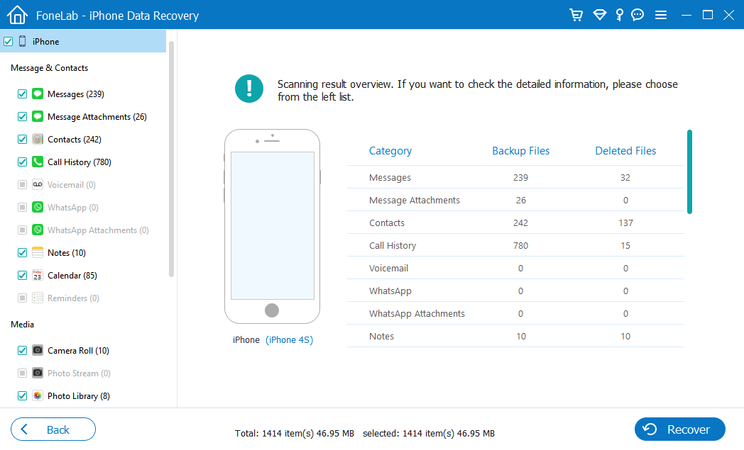744x450 pixels.
Task: Click the Calendar icon in sidebar
Action: [x=38, y=275]
